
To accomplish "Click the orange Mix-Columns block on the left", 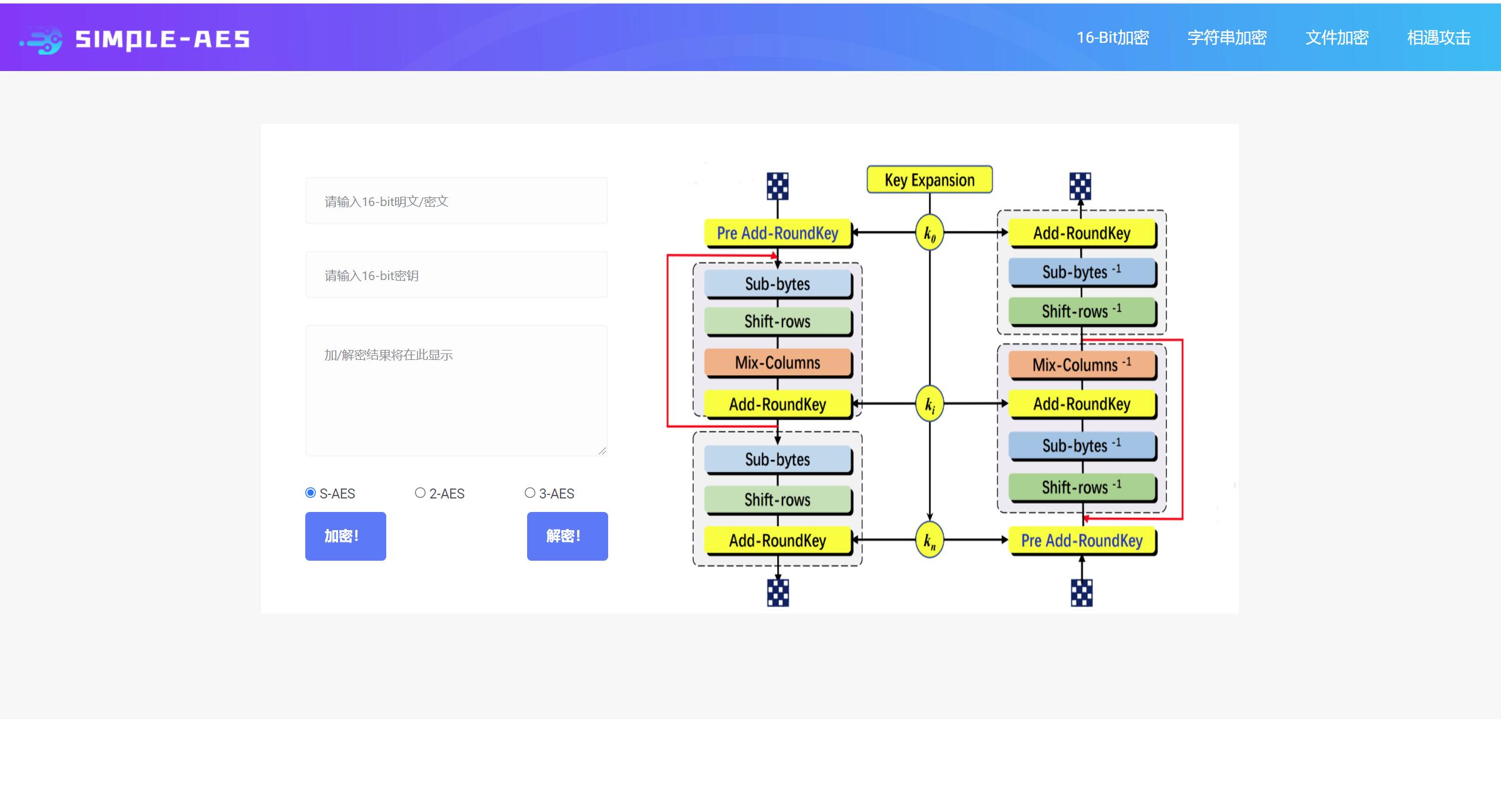I will click(x=777, y=363).
